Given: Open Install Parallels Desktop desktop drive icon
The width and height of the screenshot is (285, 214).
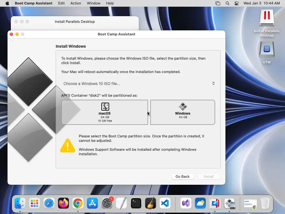Looking at the screenshot, I should pos(267,18).
